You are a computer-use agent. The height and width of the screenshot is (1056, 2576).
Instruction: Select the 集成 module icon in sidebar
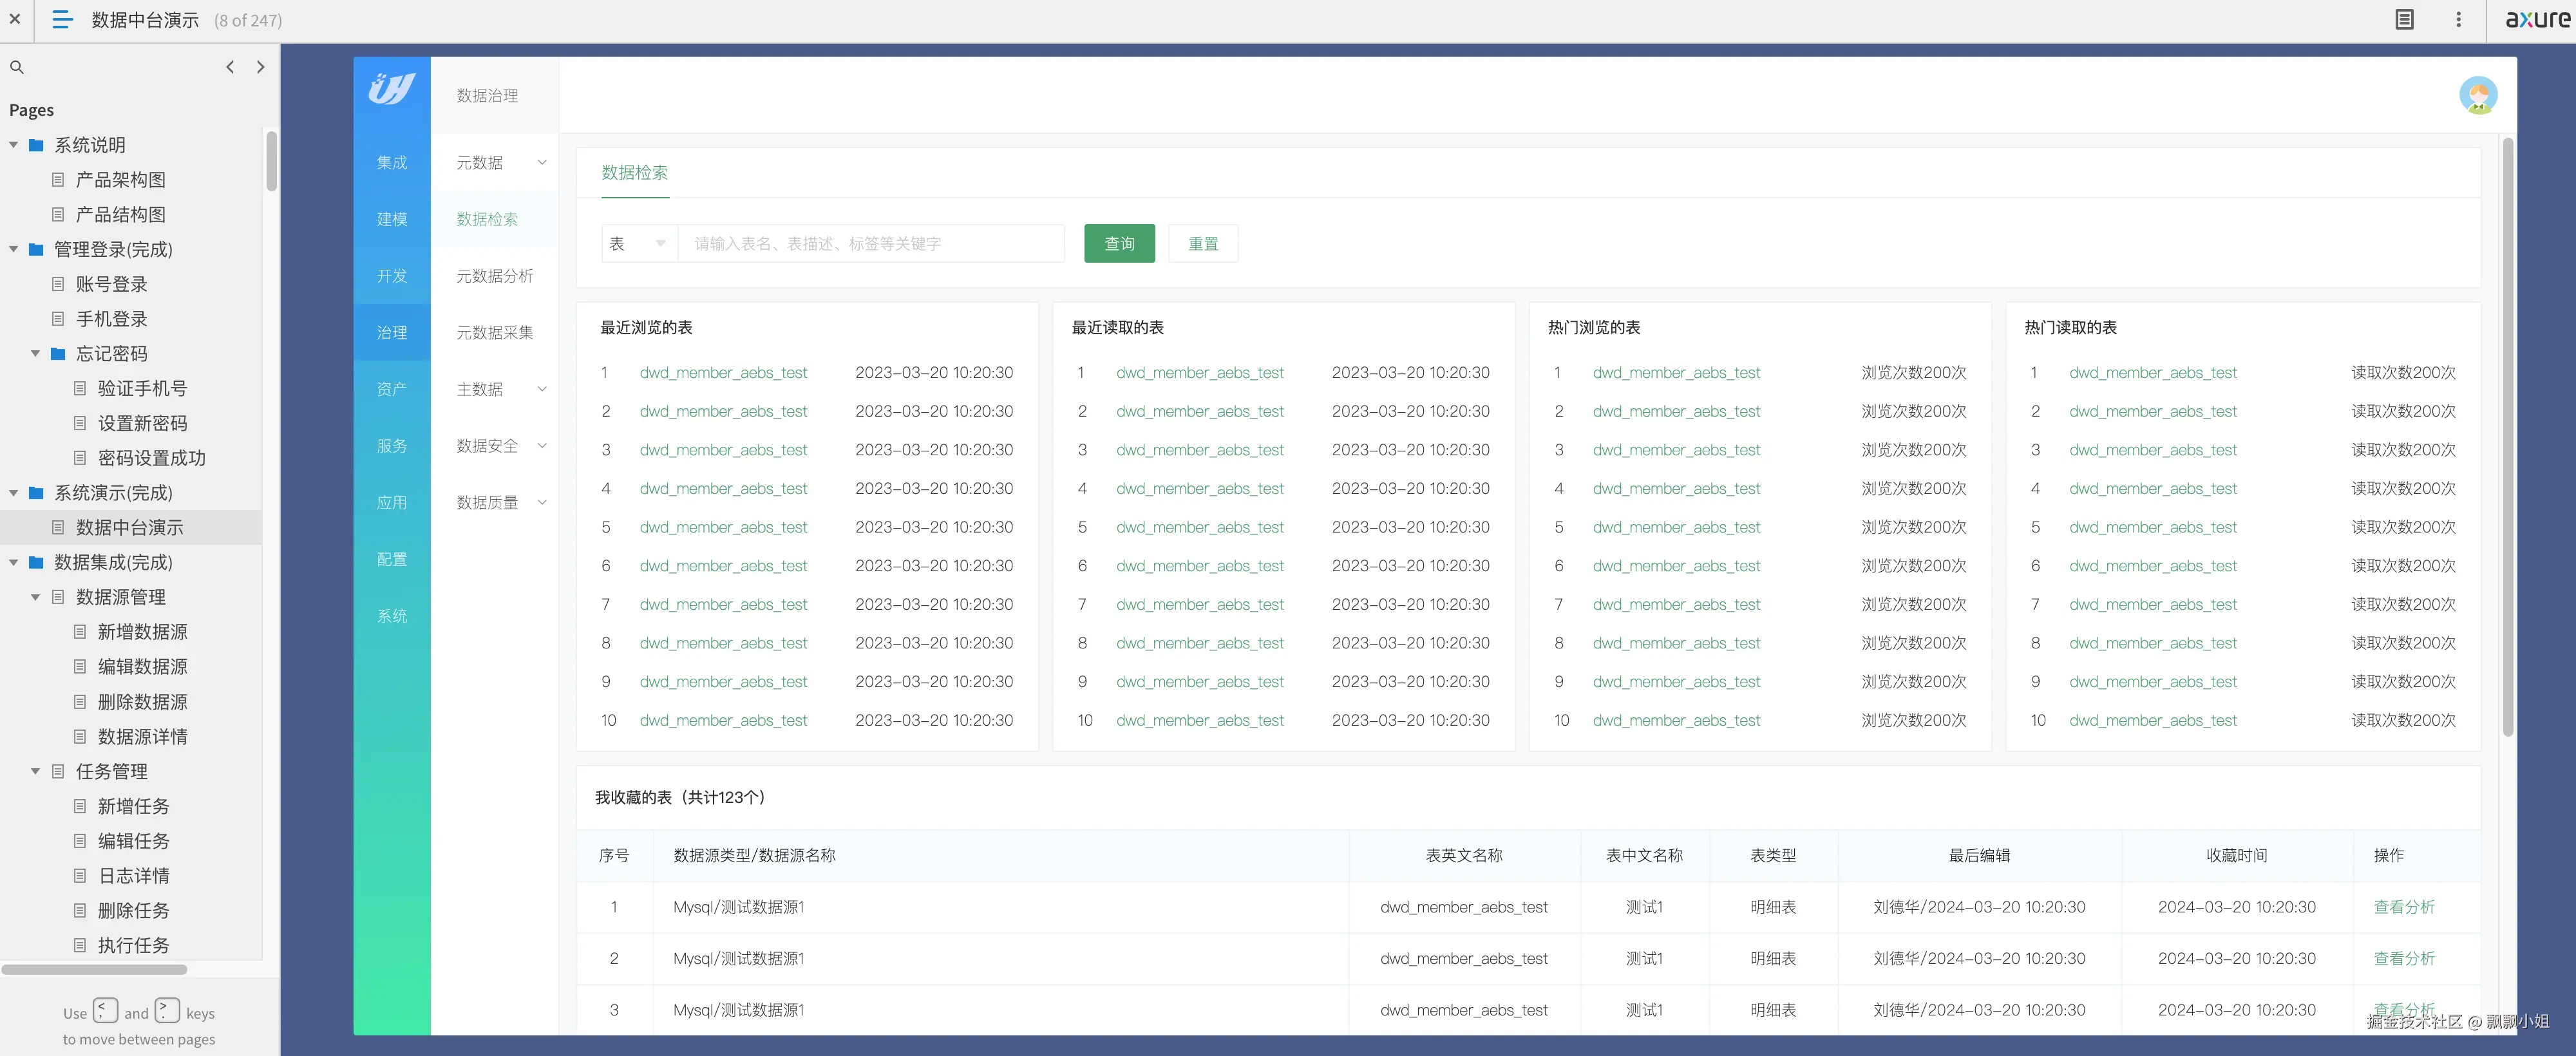click(x=391, y=162)
